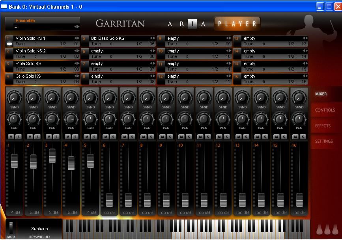This screenshot has width=342, height=240.
Task: Mute mixer channel 5
Action: point(87,137)
